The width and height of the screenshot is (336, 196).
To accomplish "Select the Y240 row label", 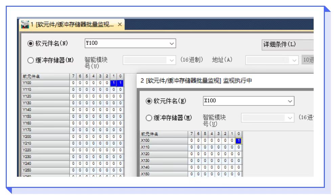I will click(x=45, y=164).
